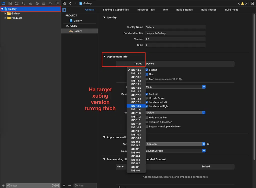Select iOS 8.0 at the menu bottom
Viewport: 256px width, 188px height.
[136, 170]
